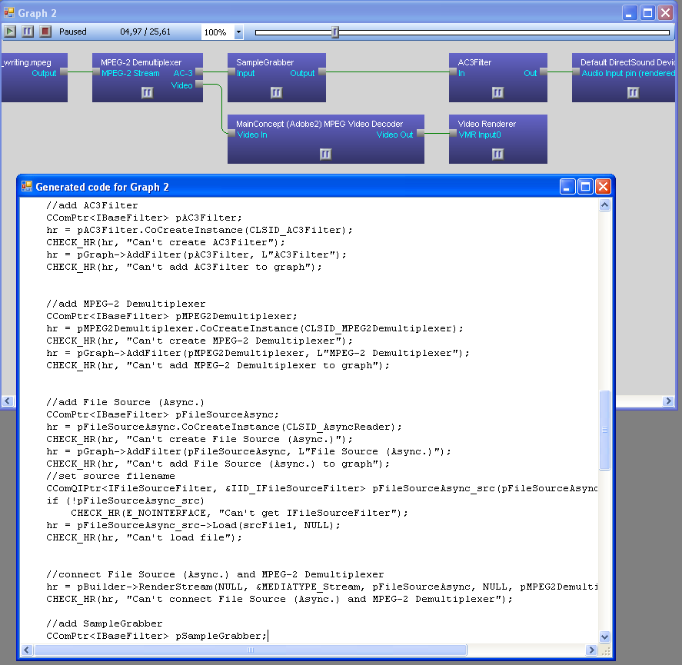The width and height of the screenshot is (682, 665).
Task: Click the "//add AC3Filter" comment line
Action: point(91,205)
